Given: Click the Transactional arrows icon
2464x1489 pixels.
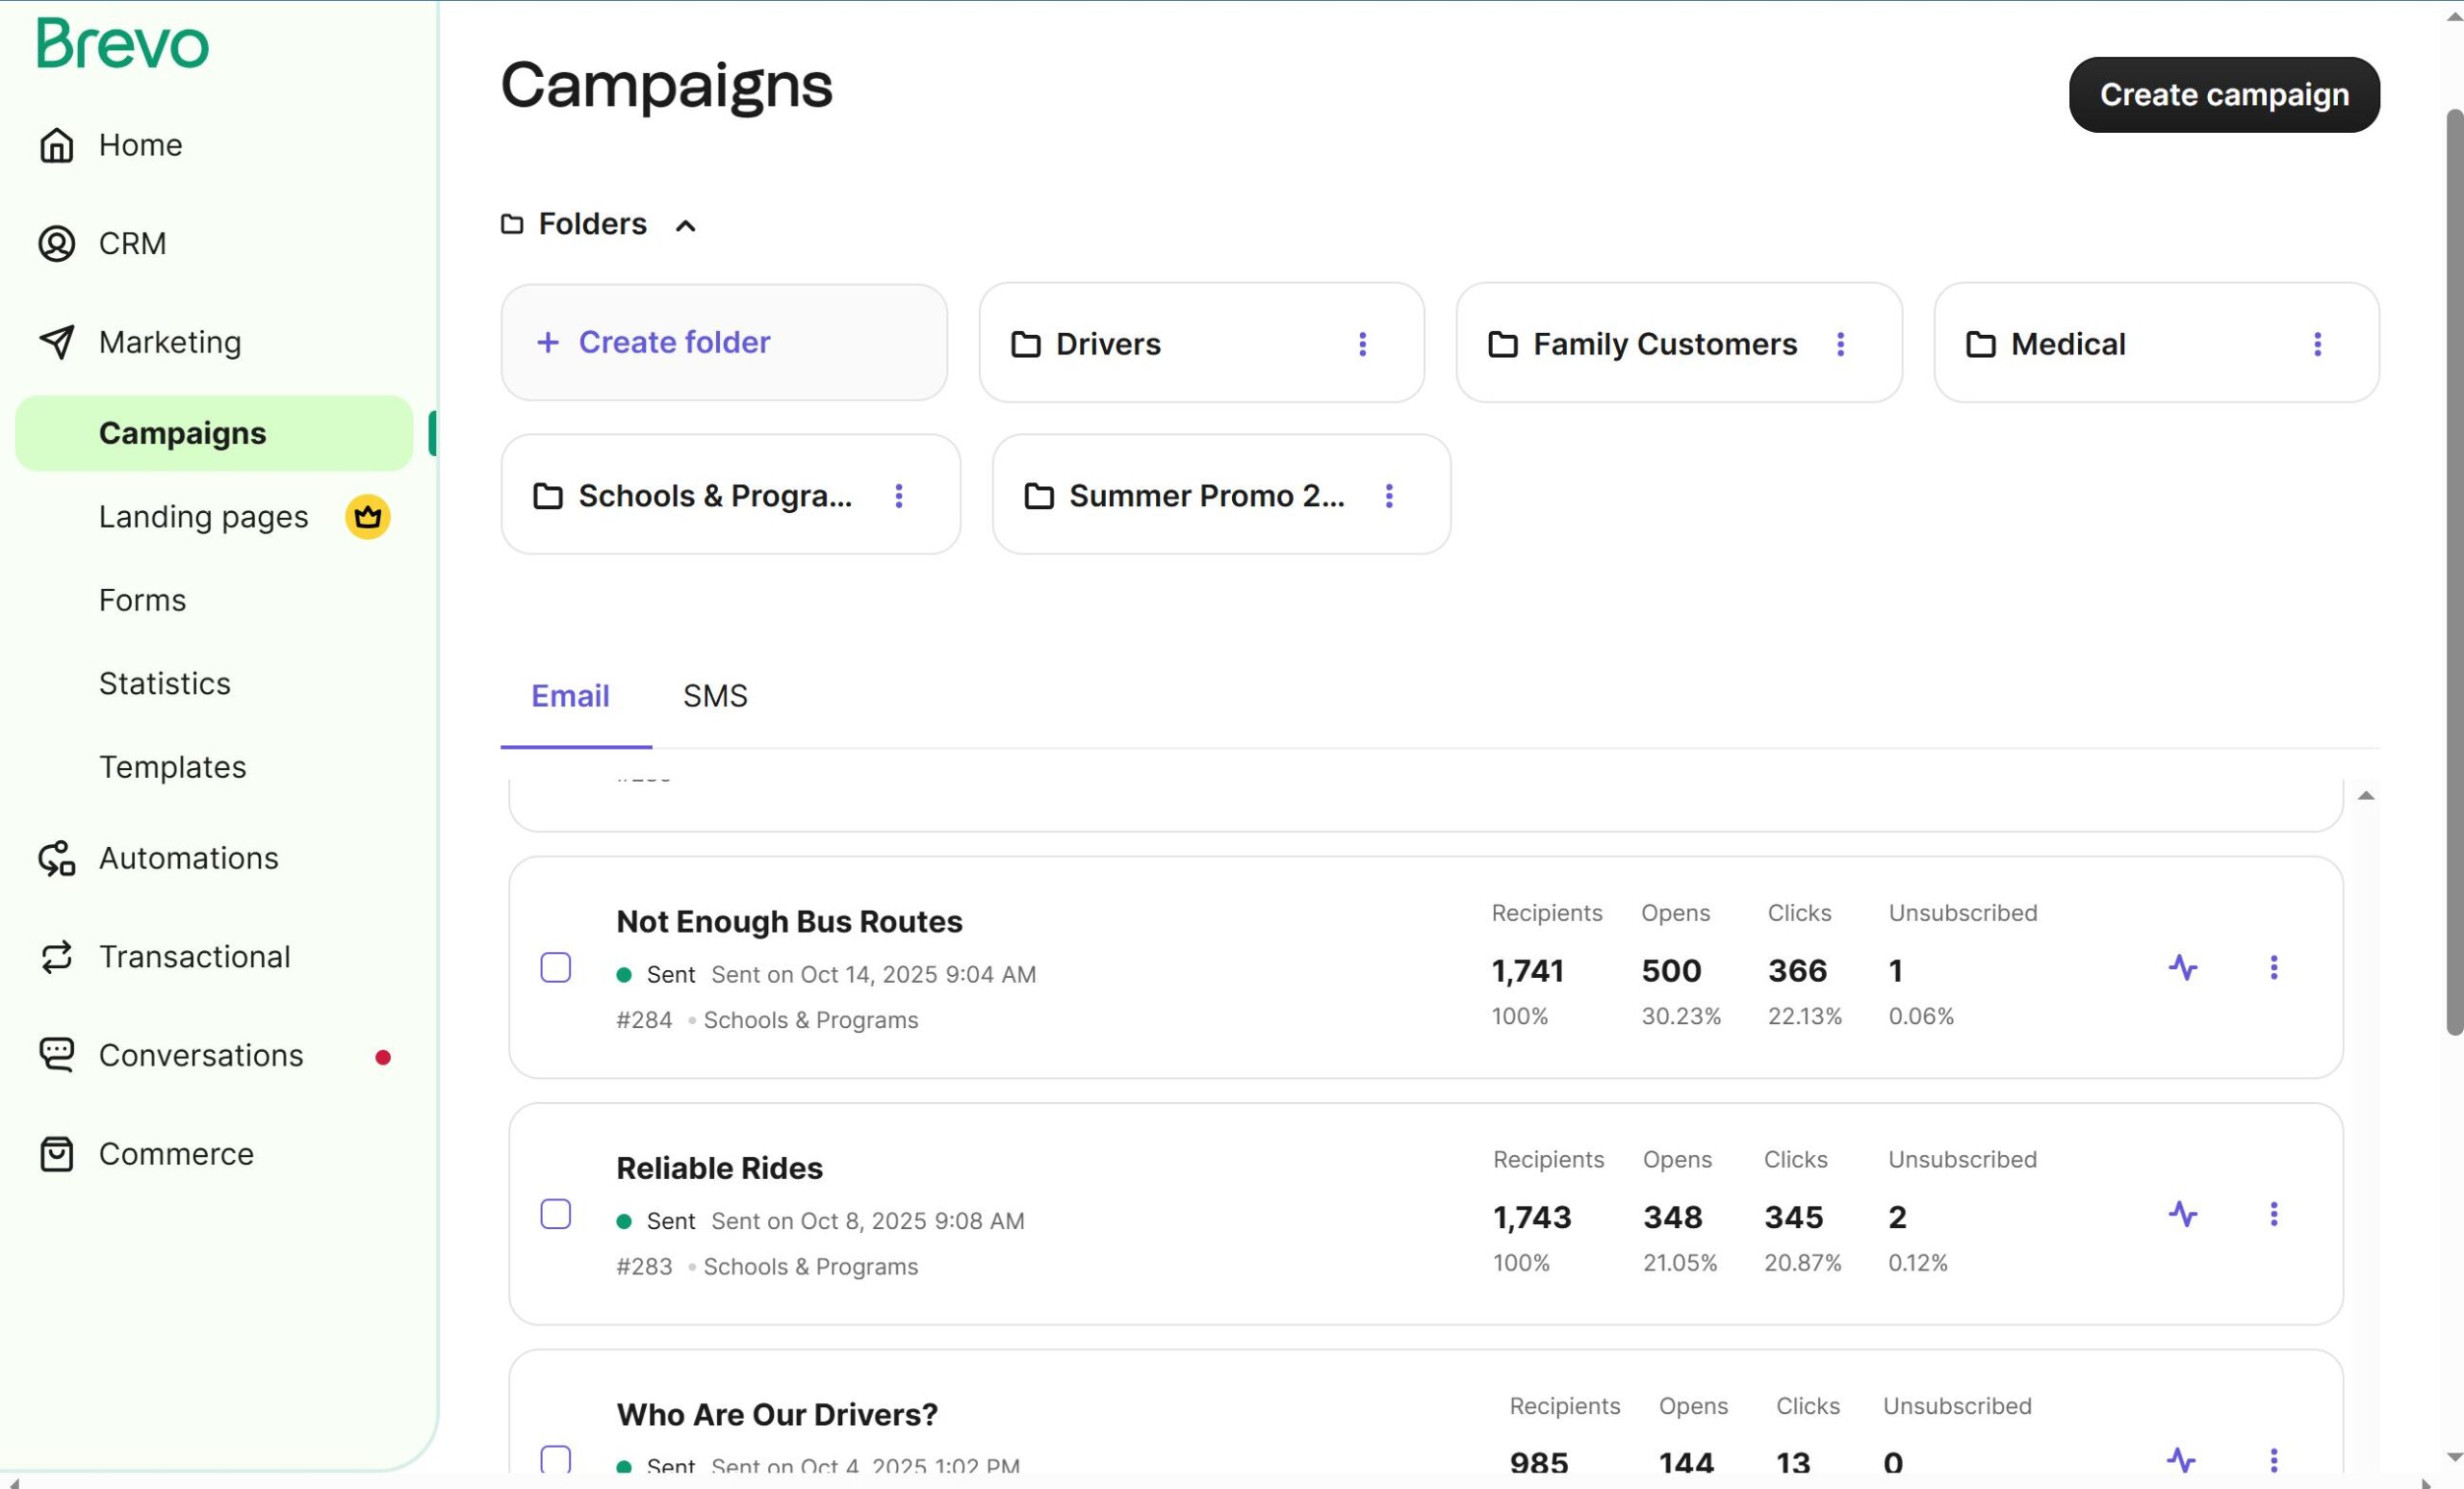Looking at the screenshot, I should [x=56, y=957].
